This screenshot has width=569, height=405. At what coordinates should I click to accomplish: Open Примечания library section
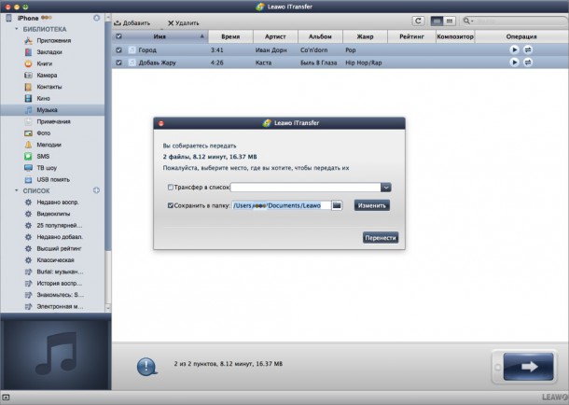(53, 121)
